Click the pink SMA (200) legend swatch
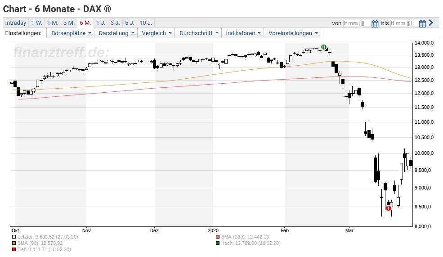Image resolution: width=443 pixels, height=257 pixels. 218,237
